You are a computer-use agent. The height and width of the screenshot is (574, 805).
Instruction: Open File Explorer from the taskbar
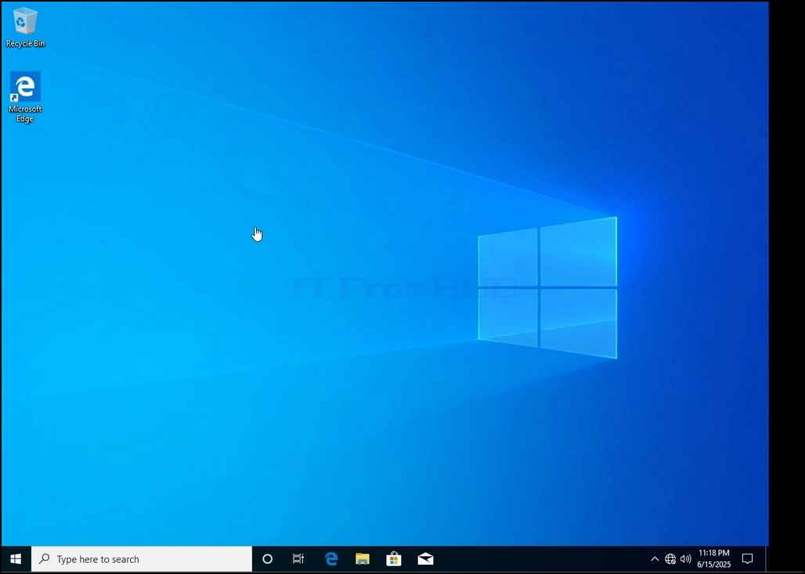point(363,559)
